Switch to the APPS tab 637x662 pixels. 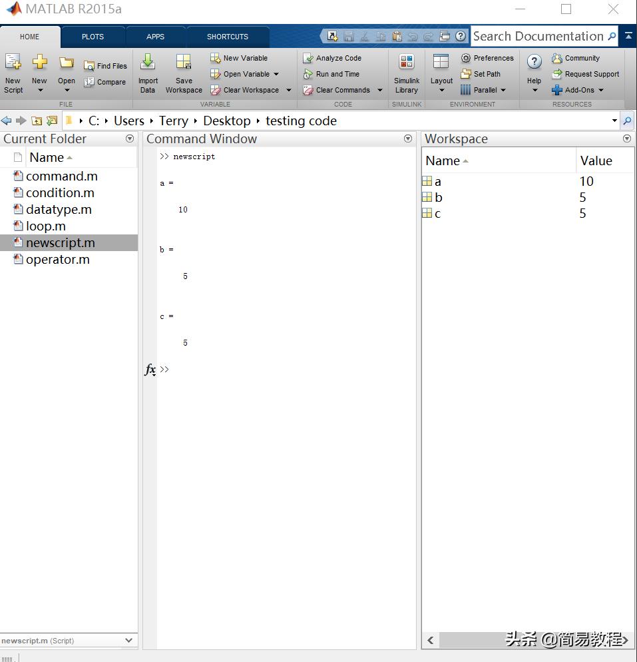pos(155,37)
